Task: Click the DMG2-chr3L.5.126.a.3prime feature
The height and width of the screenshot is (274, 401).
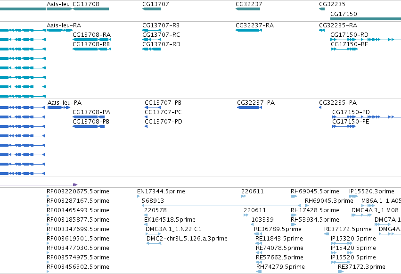Action: [x=187, y=239]
